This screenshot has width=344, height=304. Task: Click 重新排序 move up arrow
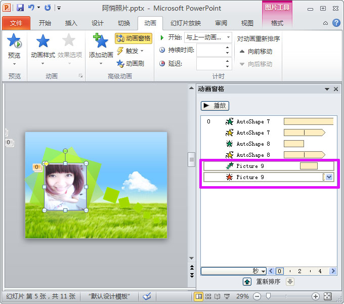(x=247, y=282)
